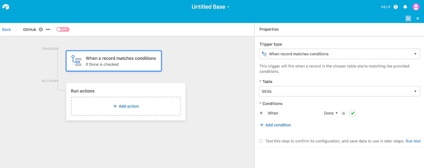The height and width of the screenshot is (168, 424).
Task: Toggle the automation OFF switch
Action: 63,30
